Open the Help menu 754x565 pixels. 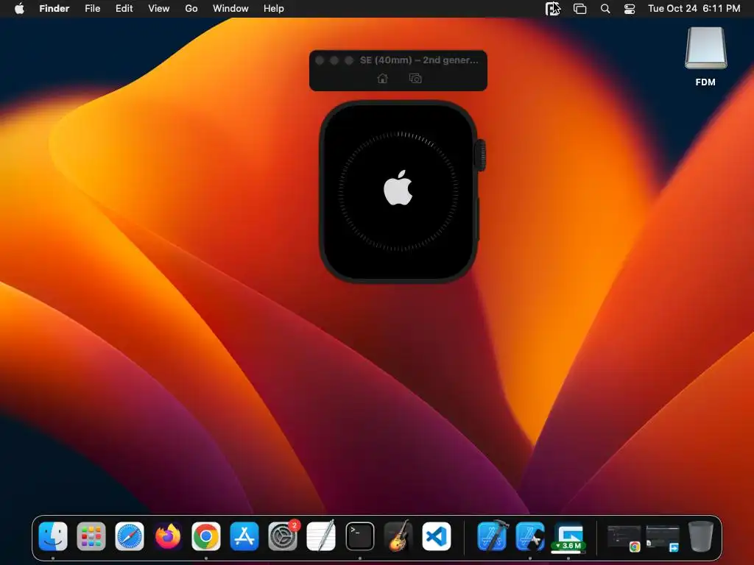pos(274,8)
